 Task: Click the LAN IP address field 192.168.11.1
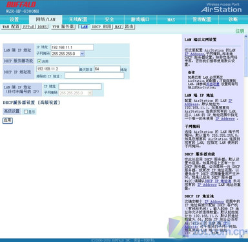72,47
